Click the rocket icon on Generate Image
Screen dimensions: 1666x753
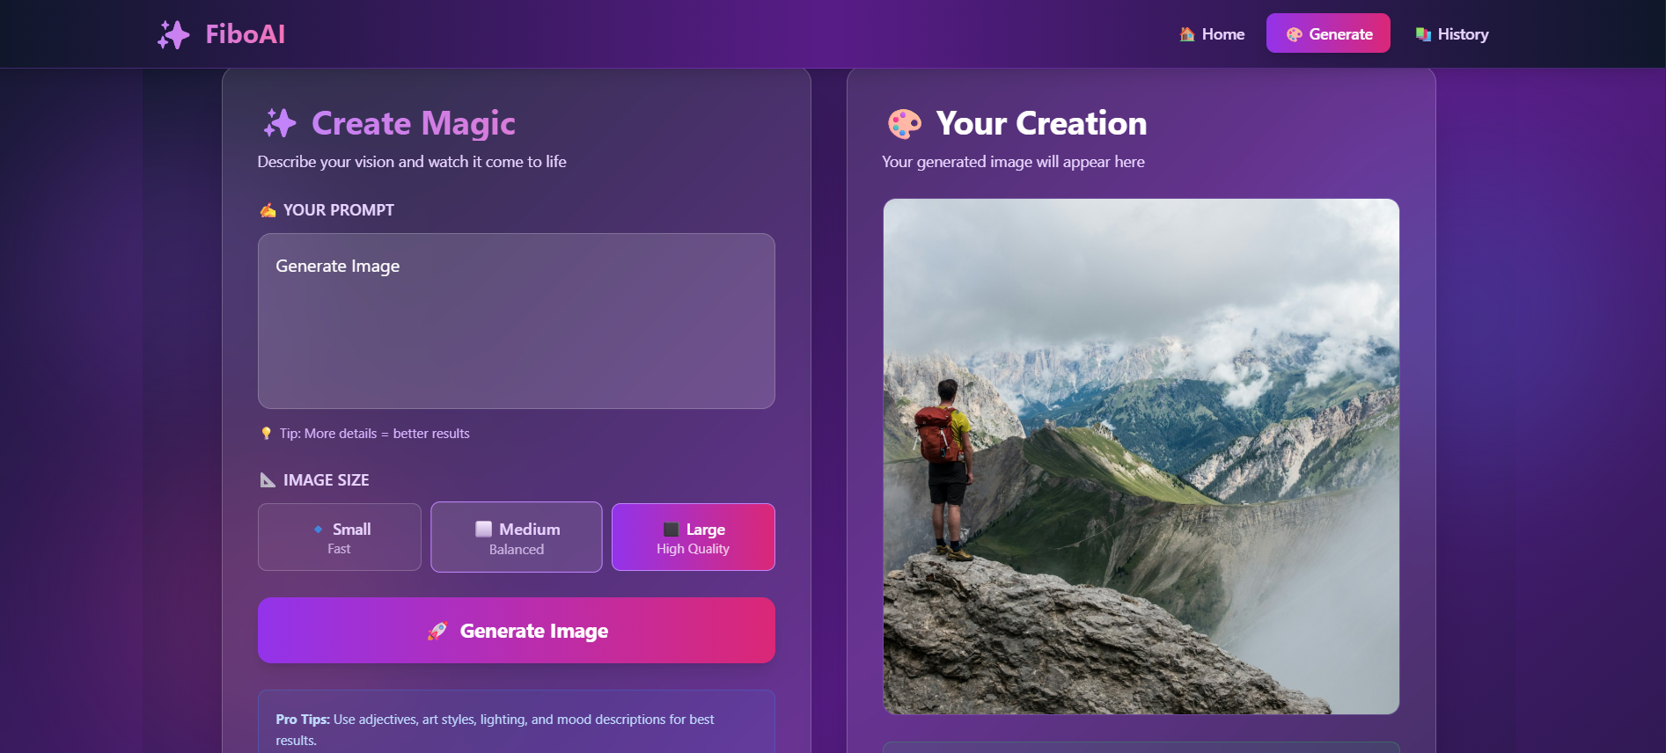pos(437,631)
